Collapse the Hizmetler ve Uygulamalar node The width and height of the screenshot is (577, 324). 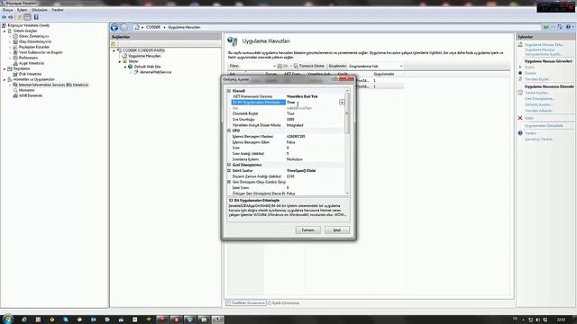coord(5,79)
